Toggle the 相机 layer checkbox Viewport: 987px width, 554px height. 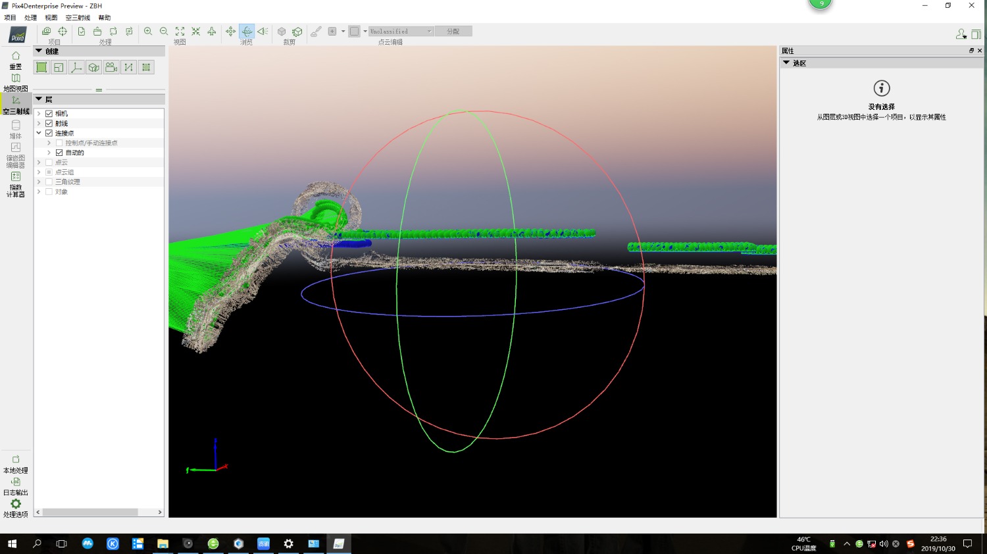(x=49, y=114)
